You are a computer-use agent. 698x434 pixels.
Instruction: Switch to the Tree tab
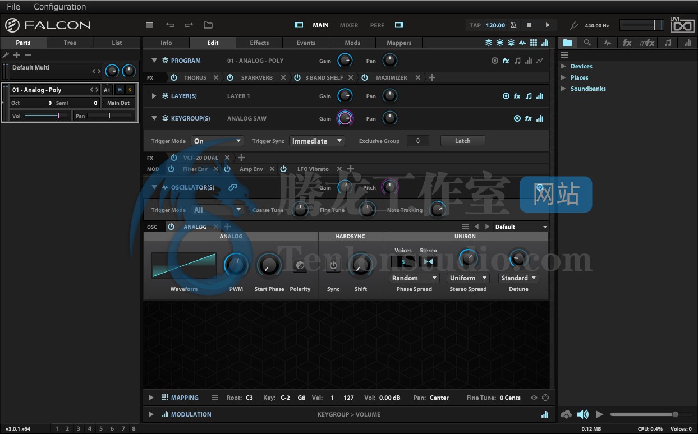pos(70,43)
